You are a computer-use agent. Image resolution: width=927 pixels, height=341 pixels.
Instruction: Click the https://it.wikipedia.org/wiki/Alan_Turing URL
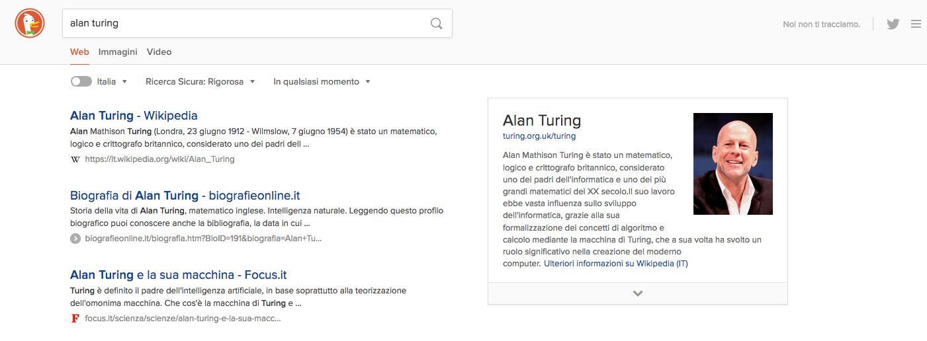click(x=159, y=159)
